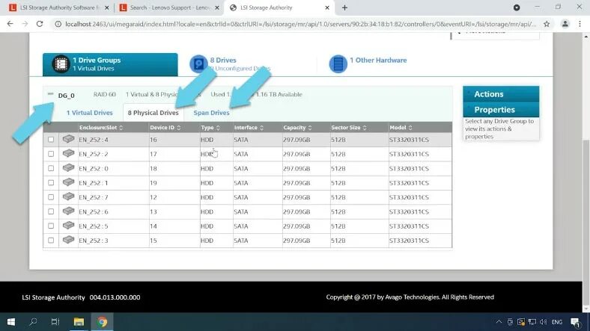Open the Chrome profile avatar
This screenshot has width=590, height=331.
click(x=565, y=24)
